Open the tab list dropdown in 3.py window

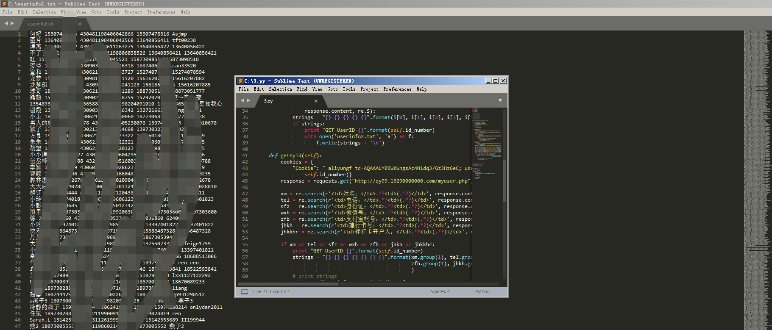pos(500,100)
